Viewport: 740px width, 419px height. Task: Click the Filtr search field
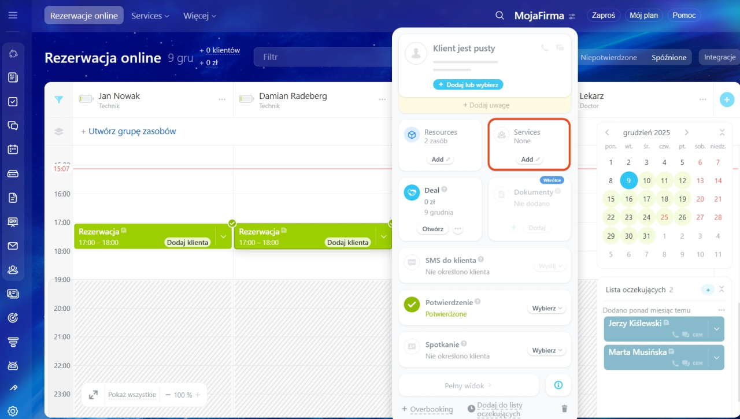324,57
